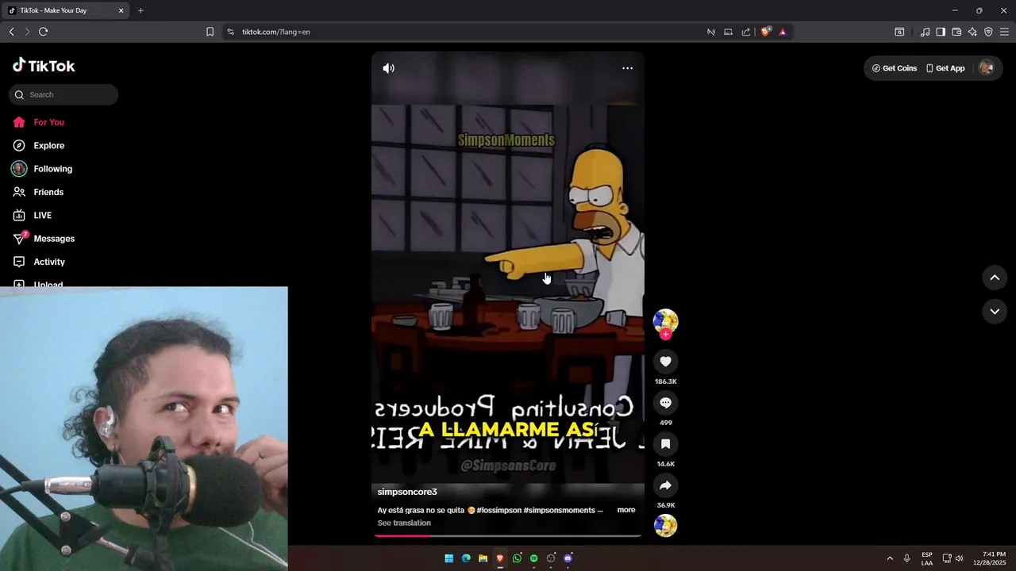Seek on the video progress bar

tap(508, 535)
